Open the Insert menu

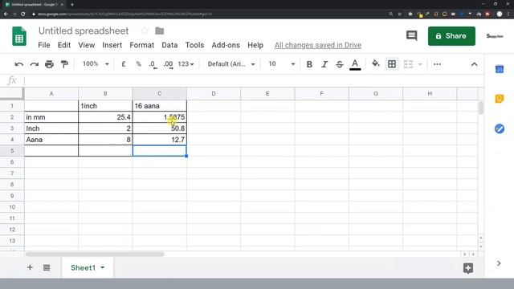coord(112,45)
